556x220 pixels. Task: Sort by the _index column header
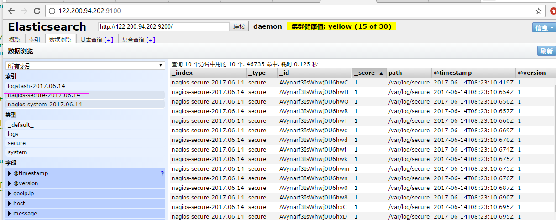[x=208, y=73]
